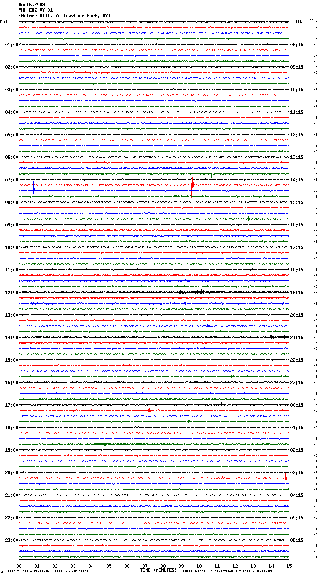Image resolution: width=319 pixels, height=576 pixels.
Task: Select the 10:00 MST time label
Action: [12, 247]
